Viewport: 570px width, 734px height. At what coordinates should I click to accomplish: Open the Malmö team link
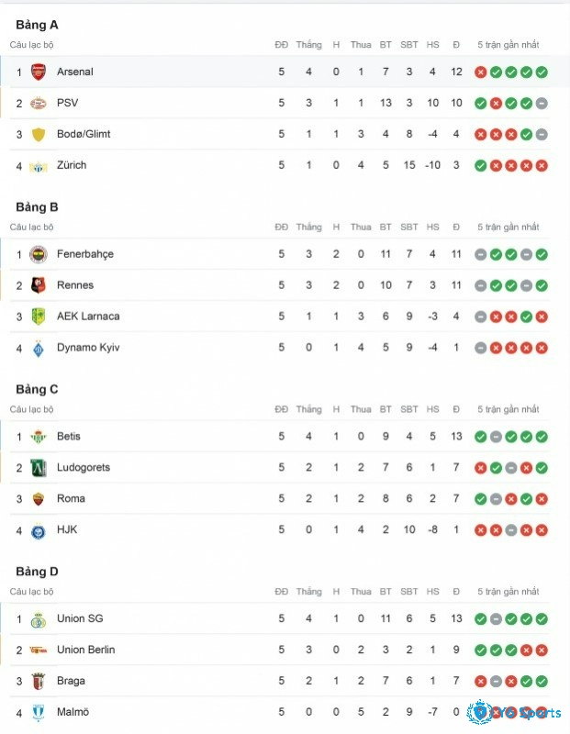[73, 712]
